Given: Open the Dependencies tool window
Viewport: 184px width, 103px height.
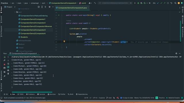Looking at the screenshot, I should 82,94.
